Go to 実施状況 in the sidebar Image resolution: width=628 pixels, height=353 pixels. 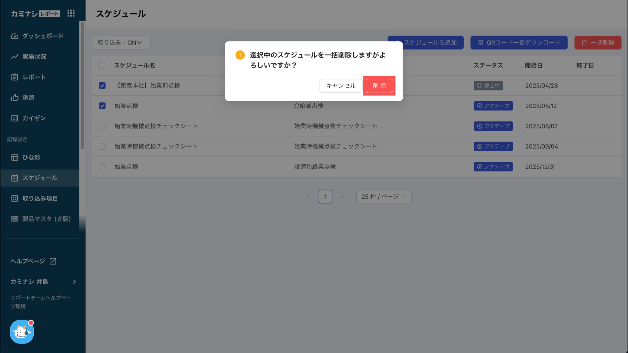click(34, 57)
